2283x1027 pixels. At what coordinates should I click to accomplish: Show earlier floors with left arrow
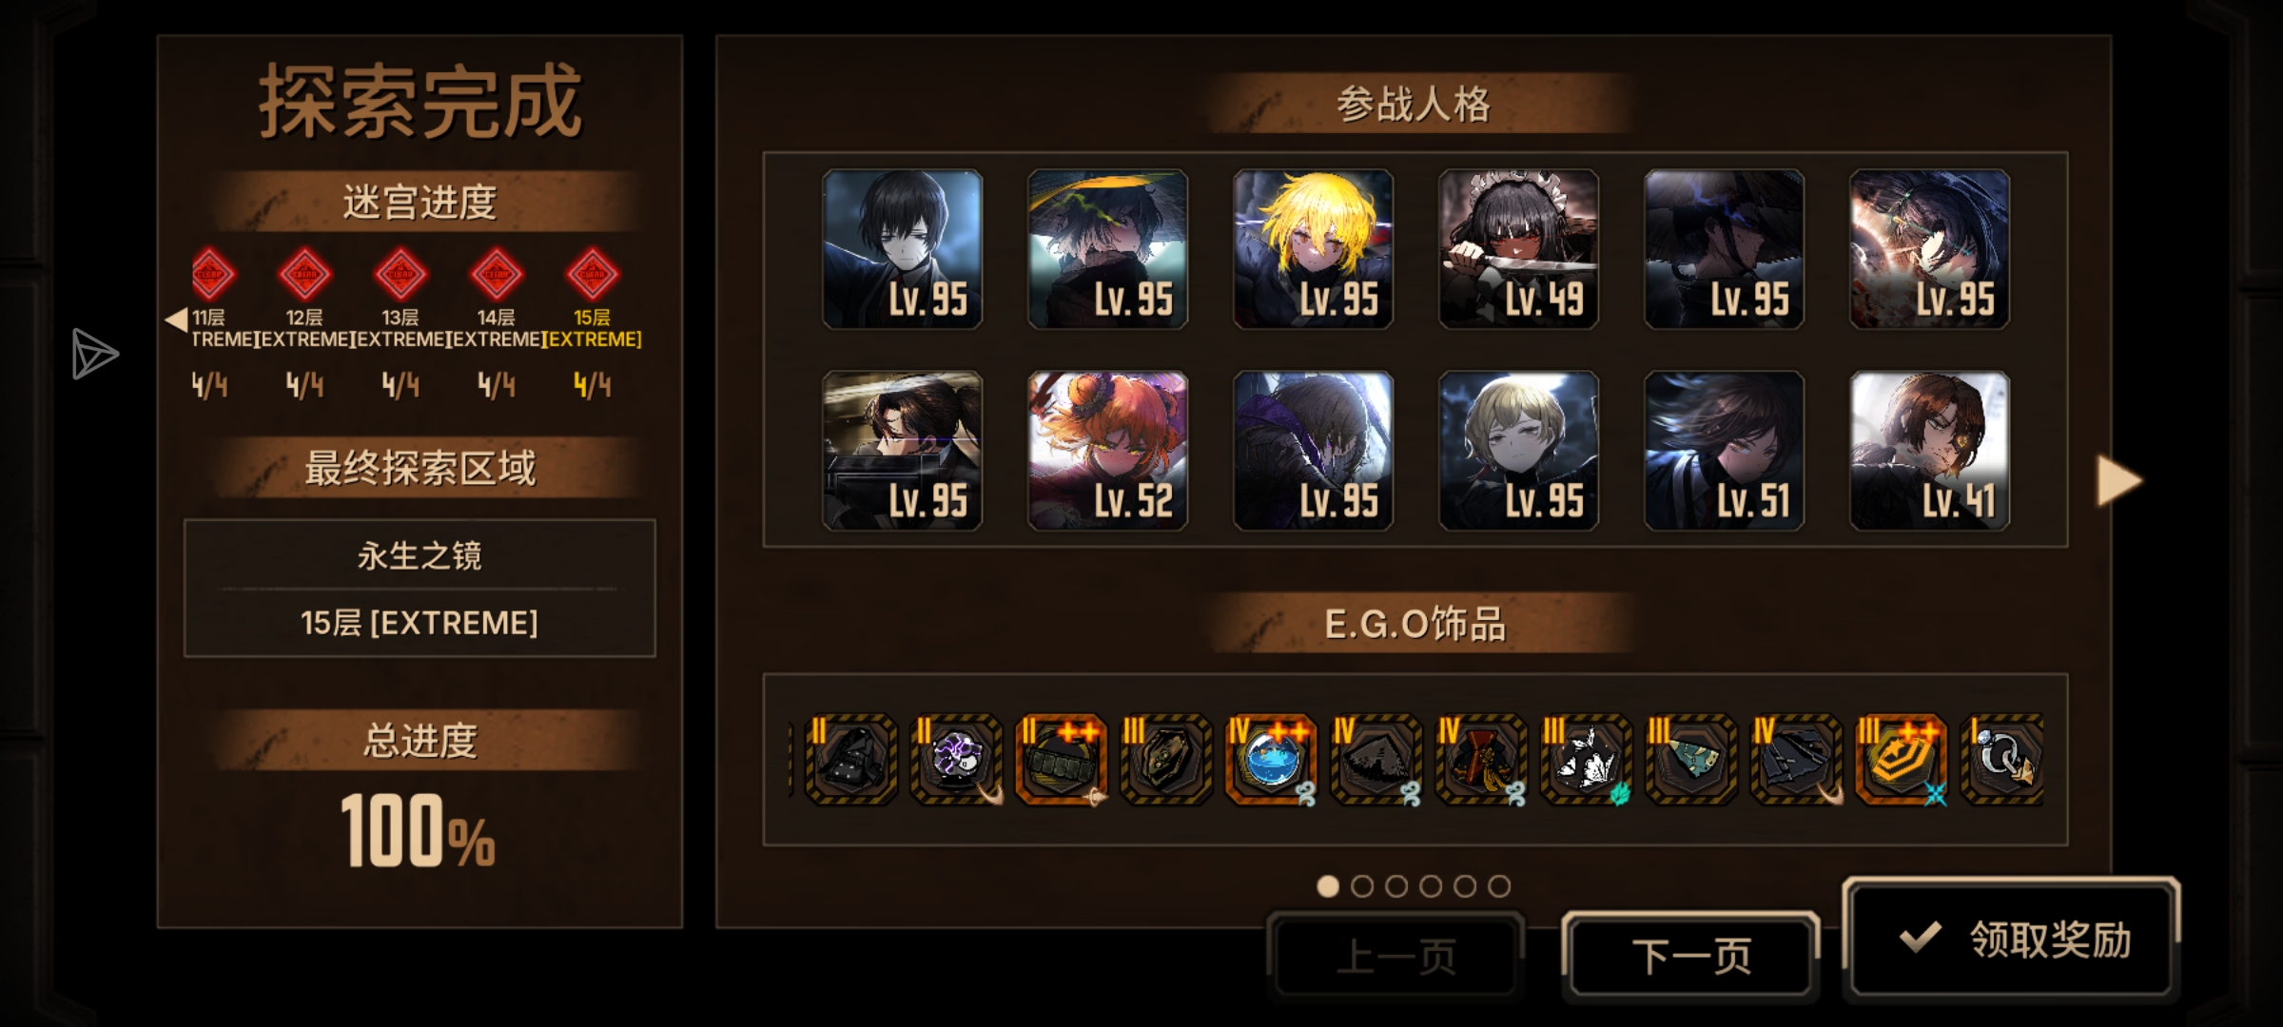pos(176,320)
